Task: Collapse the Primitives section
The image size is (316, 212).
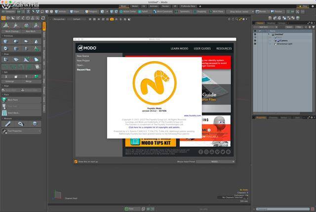Action: click(2, 35)
